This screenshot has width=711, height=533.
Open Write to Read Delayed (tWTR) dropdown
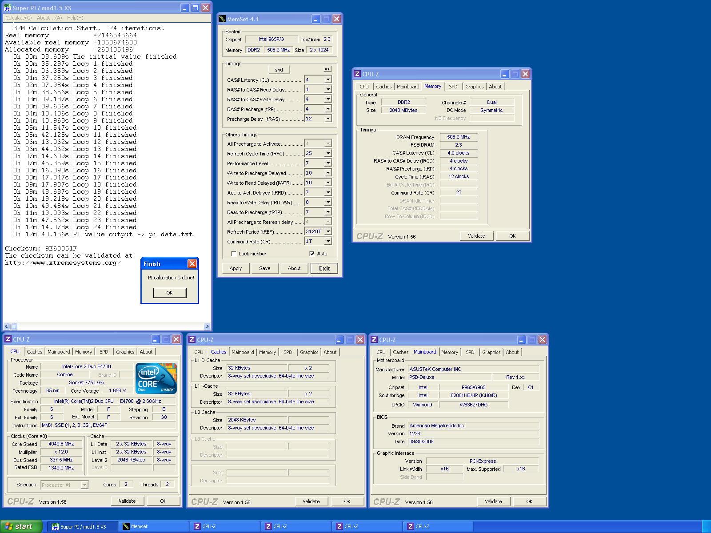pos(328,183)
